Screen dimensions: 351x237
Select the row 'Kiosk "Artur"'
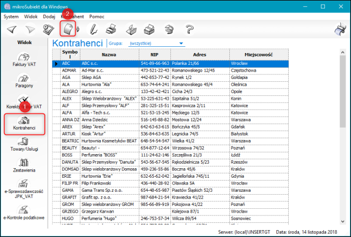pyautogui.click(x=170, y=134)
